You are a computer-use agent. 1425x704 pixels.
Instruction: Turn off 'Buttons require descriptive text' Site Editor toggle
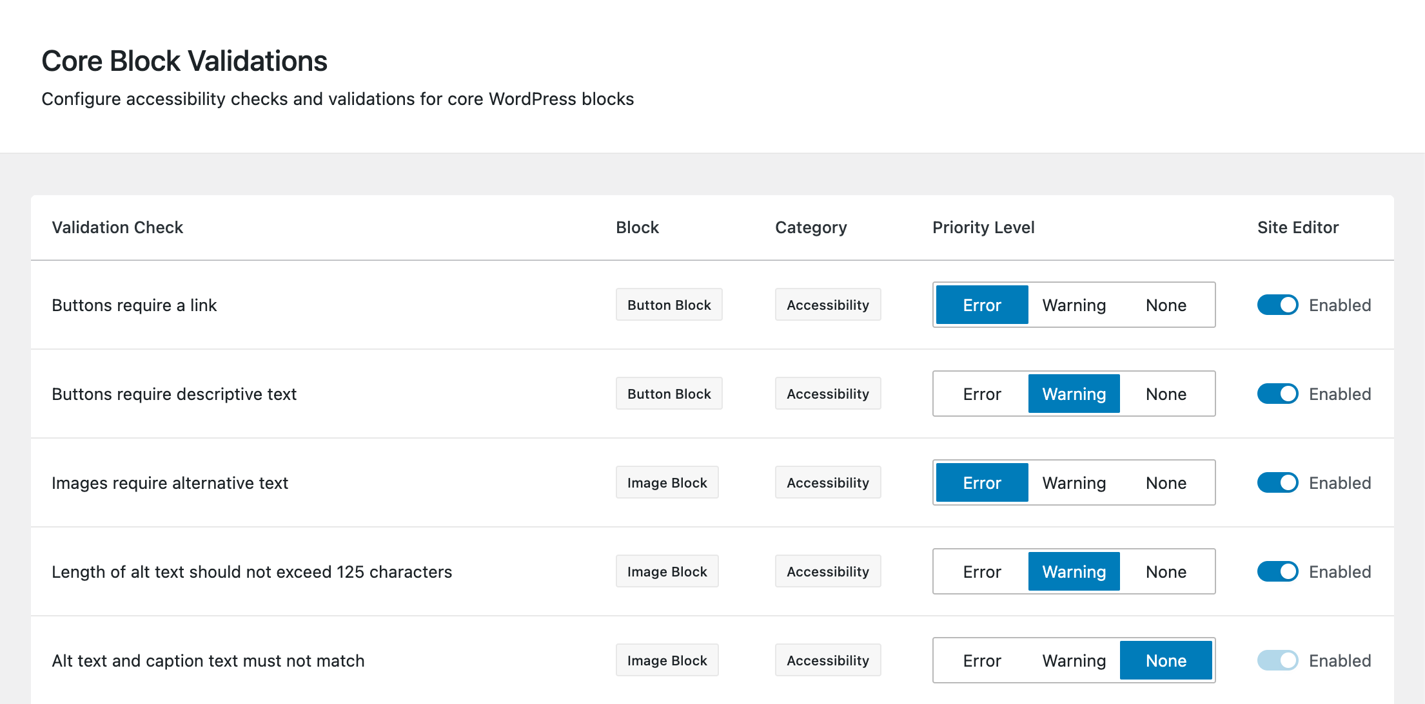[1277, 394]
